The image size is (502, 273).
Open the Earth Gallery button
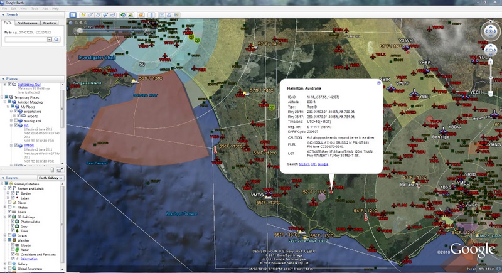click(51, 178)
